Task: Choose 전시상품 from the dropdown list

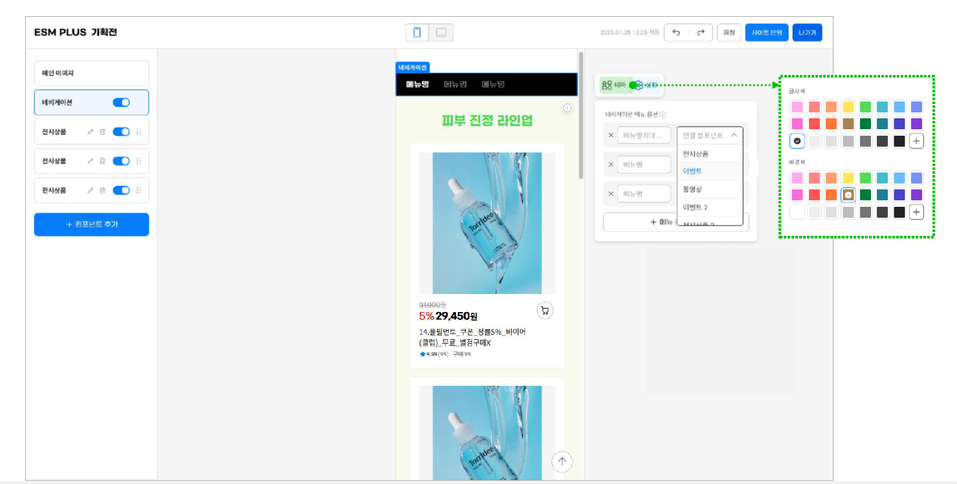Action: pyautogui.click(x=710, y=154)
